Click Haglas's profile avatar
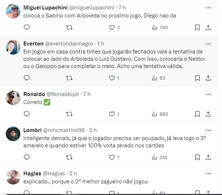222x195 pixels. pos(13,177)
